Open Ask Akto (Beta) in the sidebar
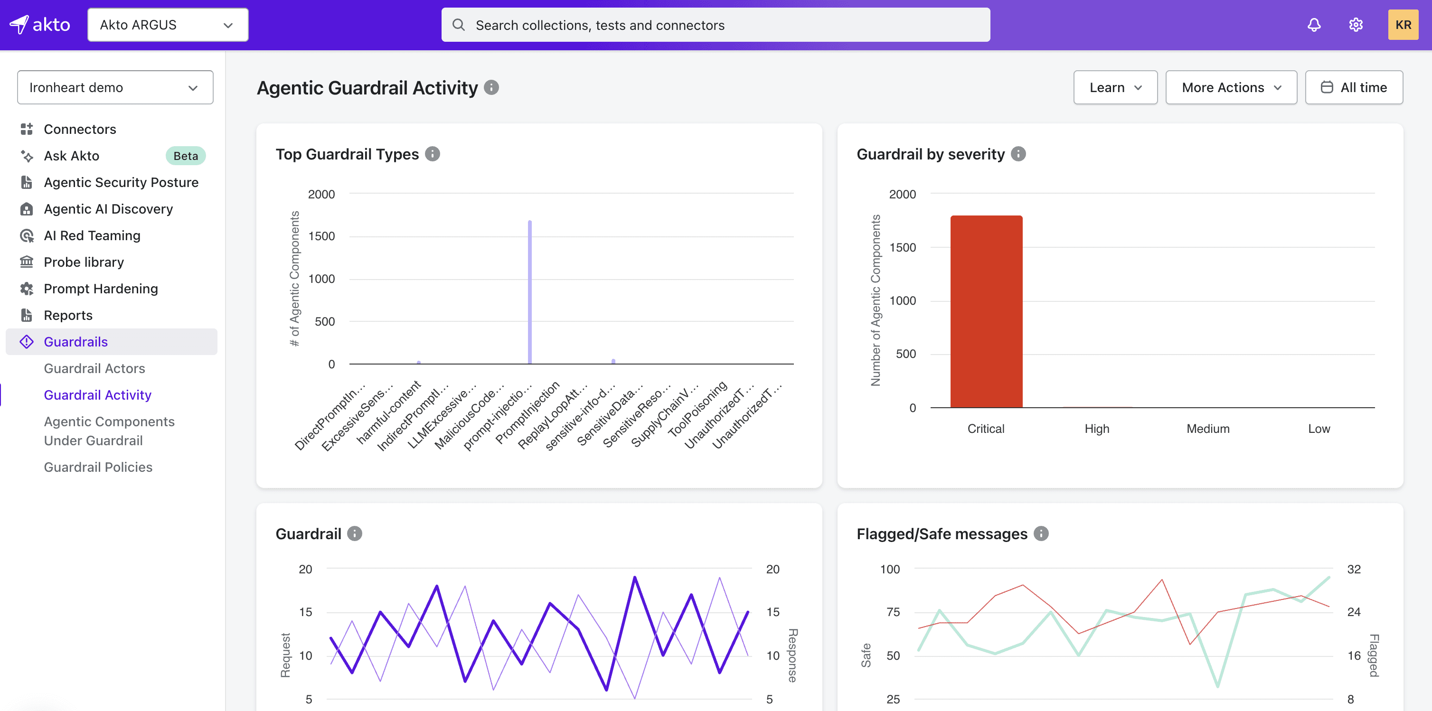 (72, 156)
